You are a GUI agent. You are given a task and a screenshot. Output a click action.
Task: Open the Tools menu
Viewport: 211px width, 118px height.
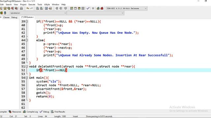coord(40,4)
